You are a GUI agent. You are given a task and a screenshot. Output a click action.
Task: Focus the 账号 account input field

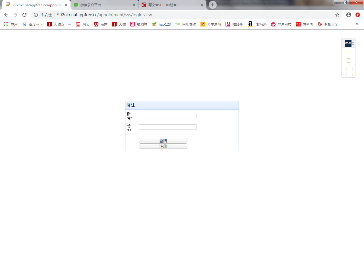pyautogui.click(x=168, y=116)
